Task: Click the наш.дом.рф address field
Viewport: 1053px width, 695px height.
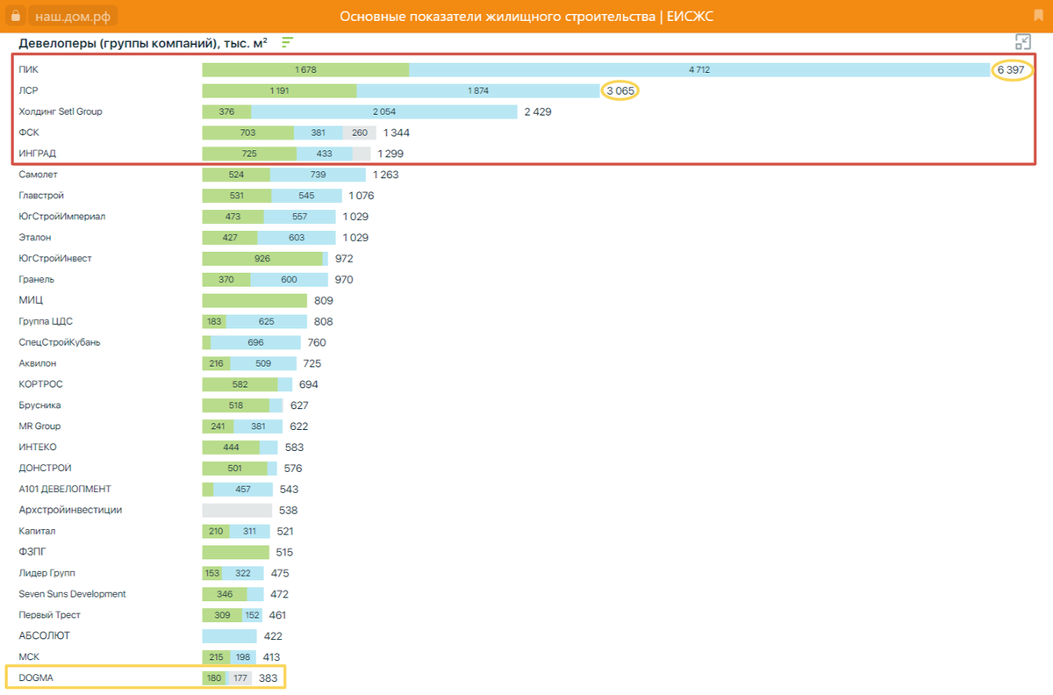Action: [x=73, y=17]
